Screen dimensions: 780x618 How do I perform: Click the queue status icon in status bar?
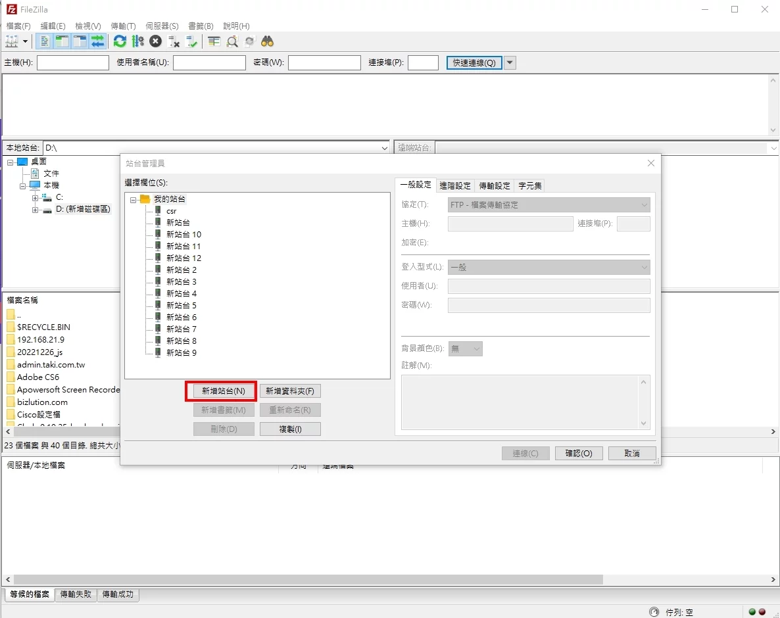pos(654,611)
